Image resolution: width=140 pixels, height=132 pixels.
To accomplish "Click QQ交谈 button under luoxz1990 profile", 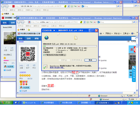I will point(9,67).
